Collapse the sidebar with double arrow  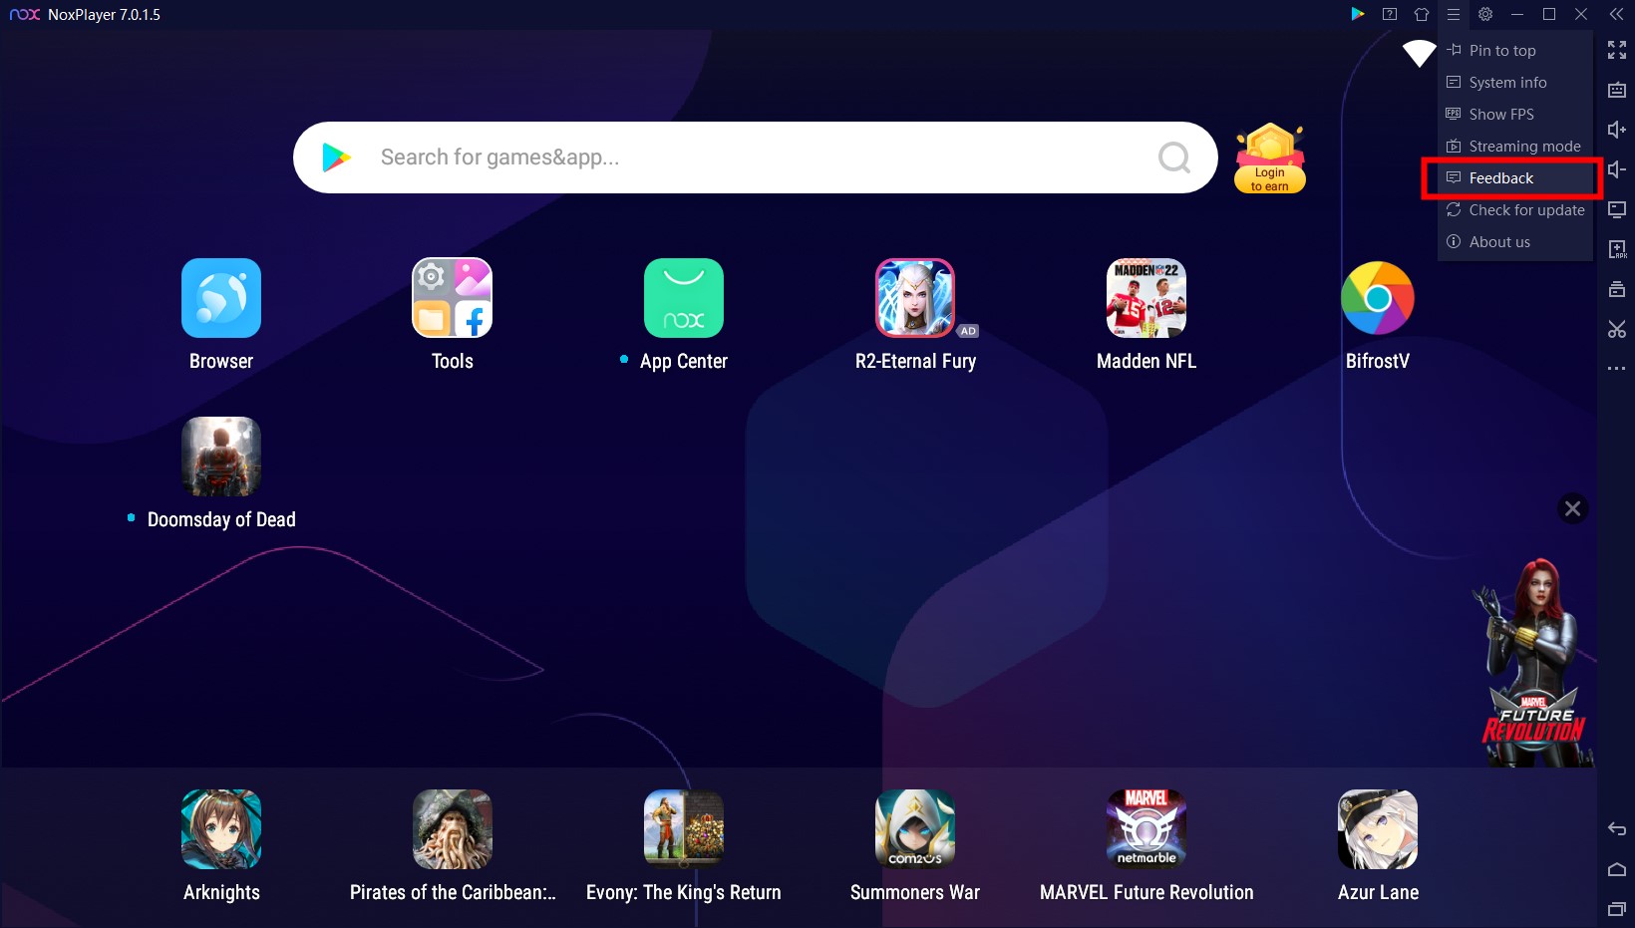click(1617, 14)
